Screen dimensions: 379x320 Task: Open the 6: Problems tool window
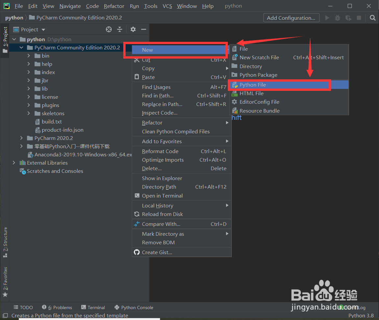(57, 307)
